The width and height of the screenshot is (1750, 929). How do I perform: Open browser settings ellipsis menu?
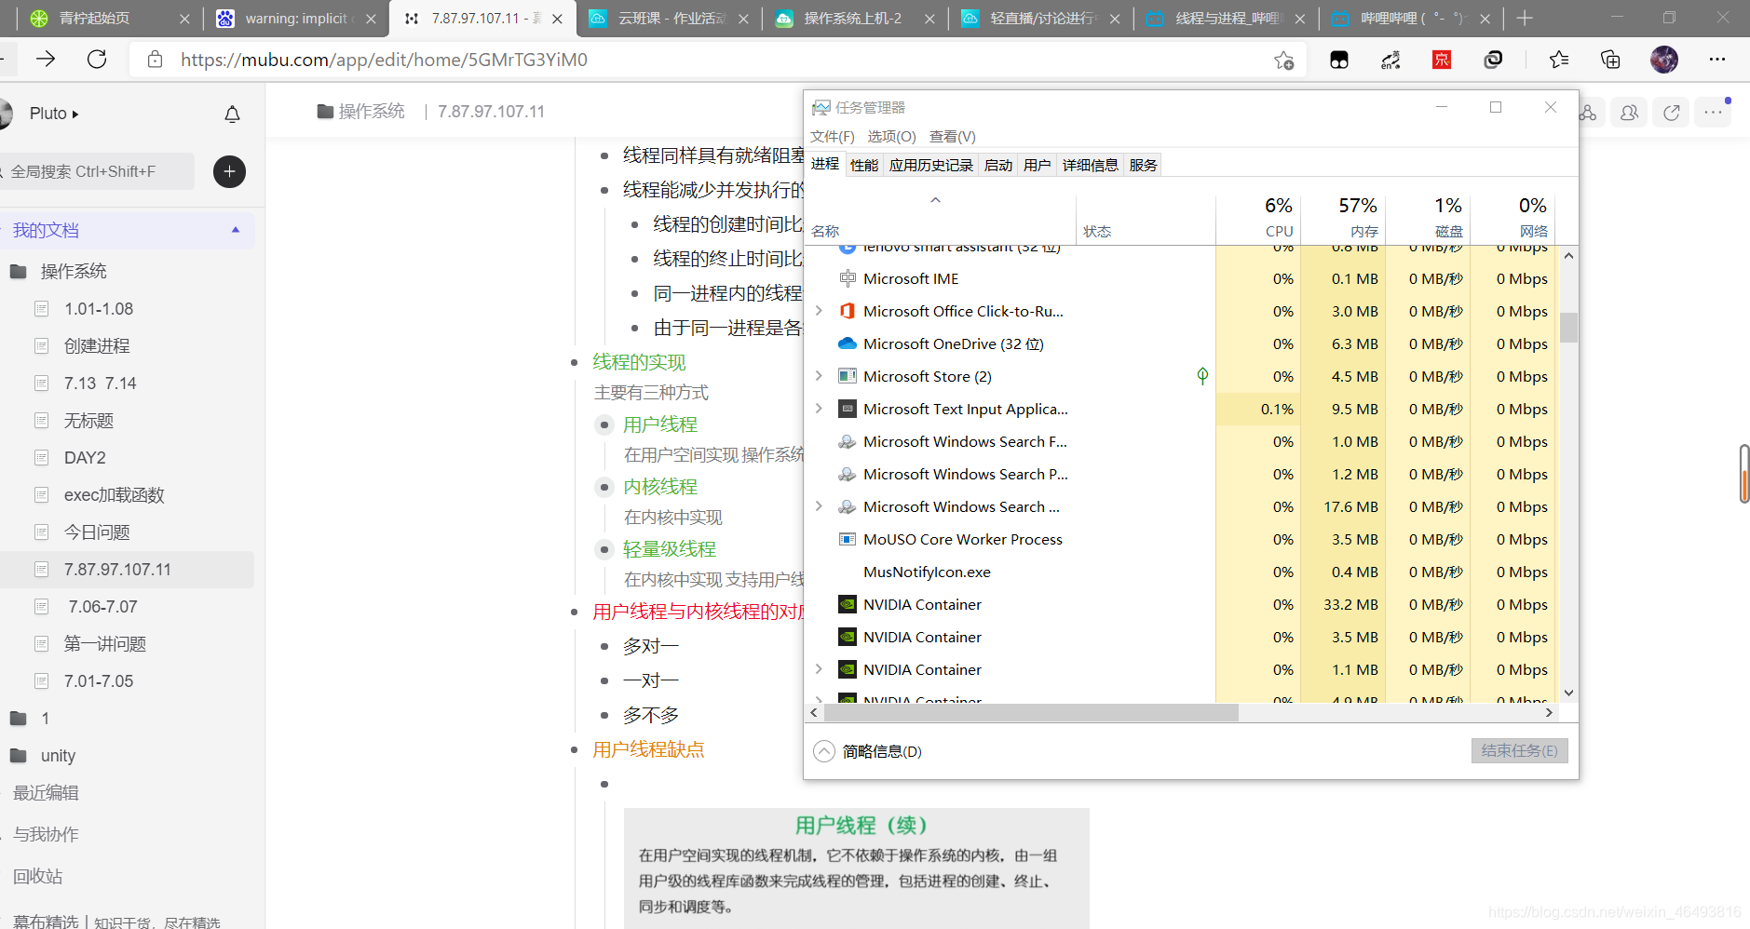click(x=1717, y=60)
